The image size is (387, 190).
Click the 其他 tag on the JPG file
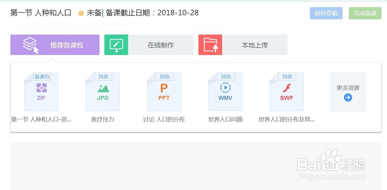coord(103,76)
